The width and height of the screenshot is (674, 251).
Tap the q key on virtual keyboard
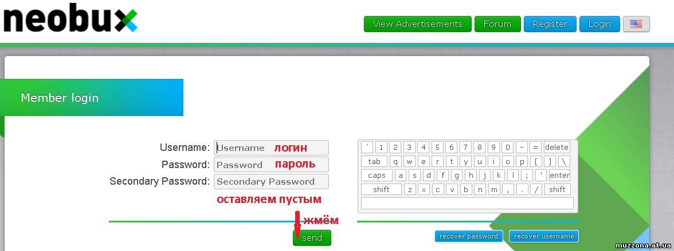coord(395,162)
